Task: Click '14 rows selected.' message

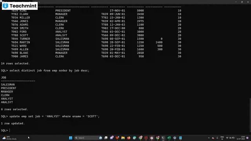Action: pyautogui.click(x=15, y=63)
